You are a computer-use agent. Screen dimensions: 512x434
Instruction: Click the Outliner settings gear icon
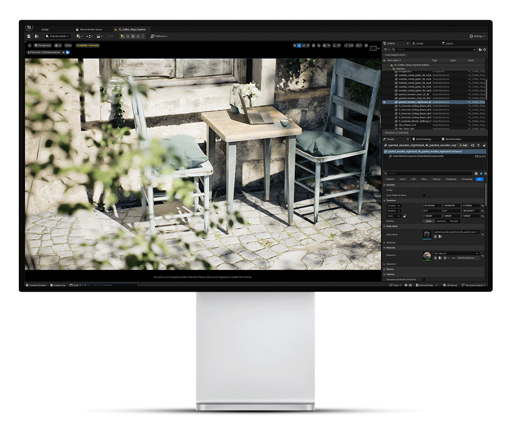[485, 50]
